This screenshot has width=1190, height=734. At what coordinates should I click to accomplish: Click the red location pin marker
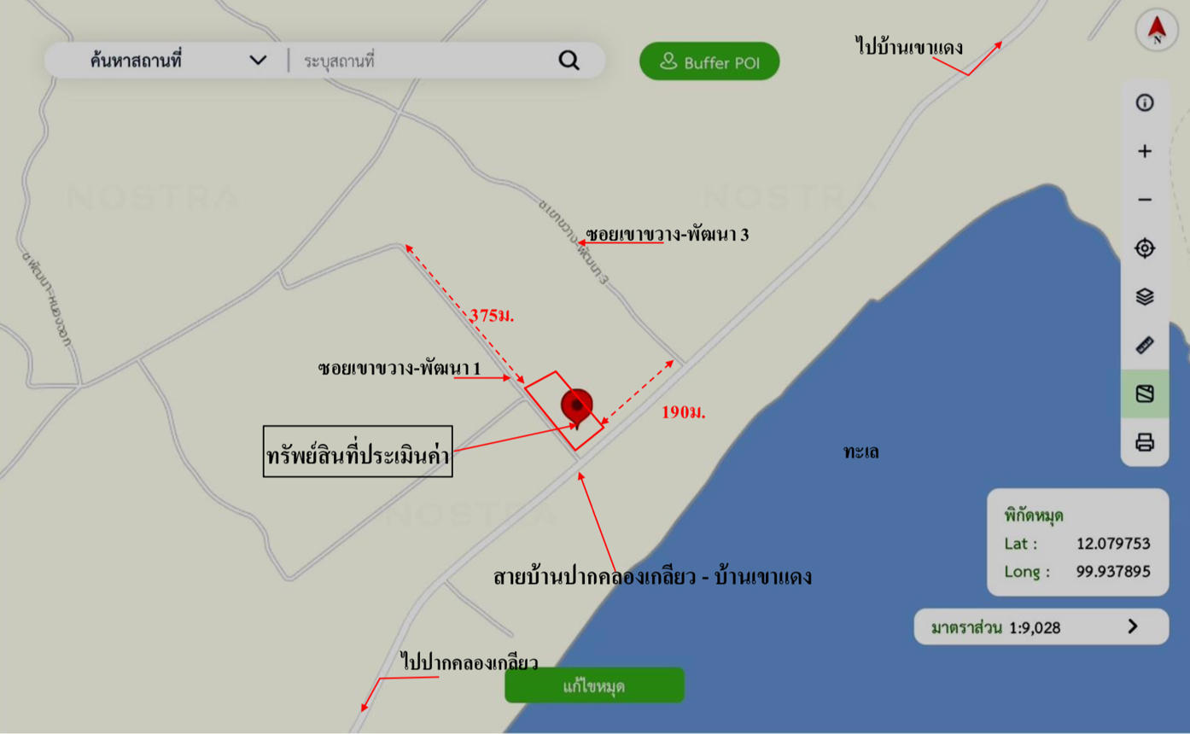tap(577, 406)
